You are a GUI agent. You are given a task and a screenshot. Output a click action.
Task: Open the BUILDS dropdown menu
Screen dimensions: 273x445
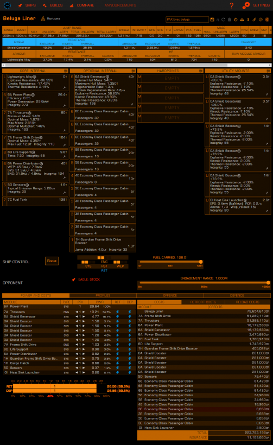point(53,5)
